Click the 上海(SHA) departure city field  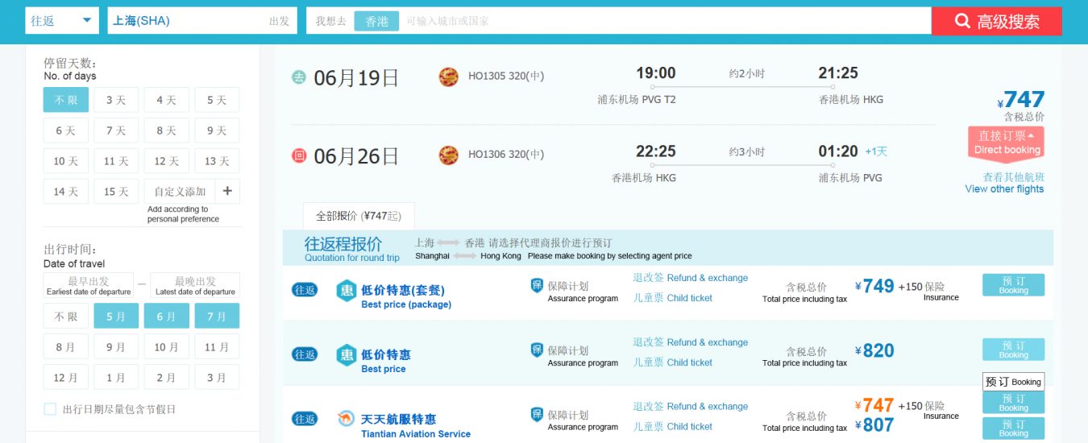[x=189, y=21]
